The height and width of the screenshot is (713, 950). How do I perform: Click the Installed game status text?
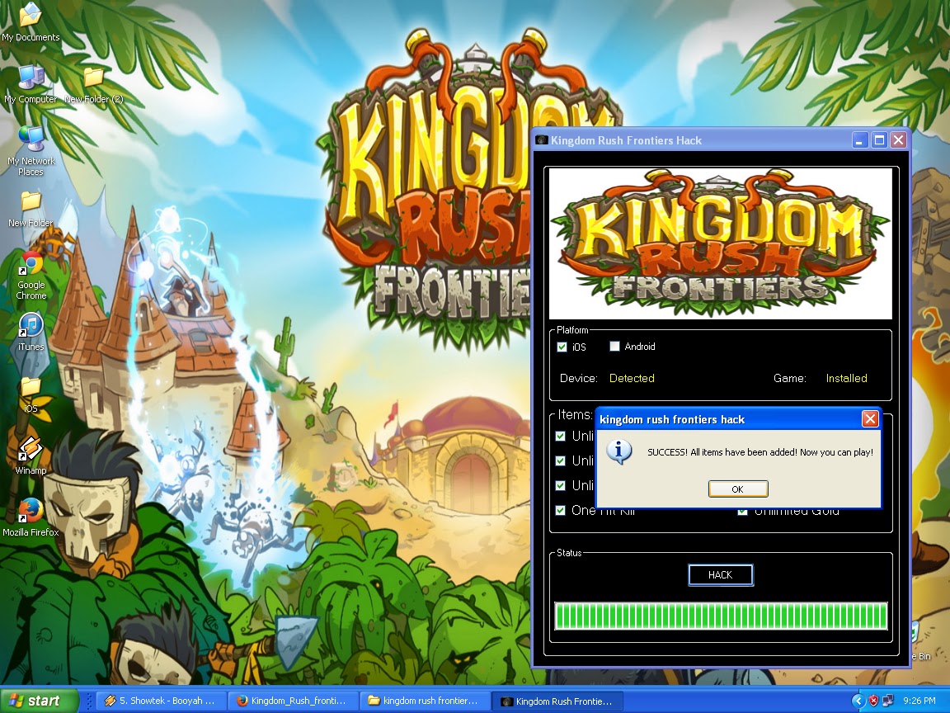point(846,378)
